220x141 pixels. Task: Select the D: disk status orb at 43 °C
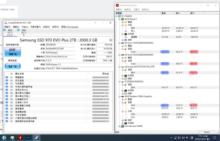pos(18,30)
